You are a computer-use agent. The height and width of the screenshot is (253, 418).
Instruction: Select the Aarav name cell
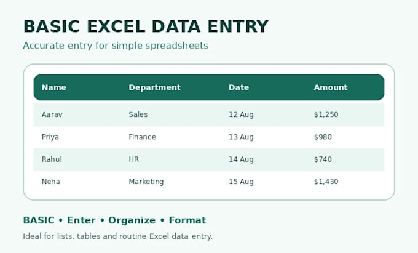52,114
